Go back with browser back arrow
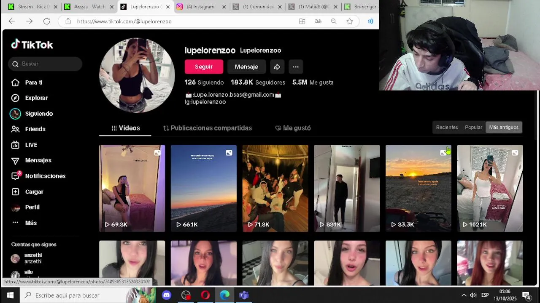Image resolution: width=540 pixels, height=303 pixels. click(x=12, y=21)
